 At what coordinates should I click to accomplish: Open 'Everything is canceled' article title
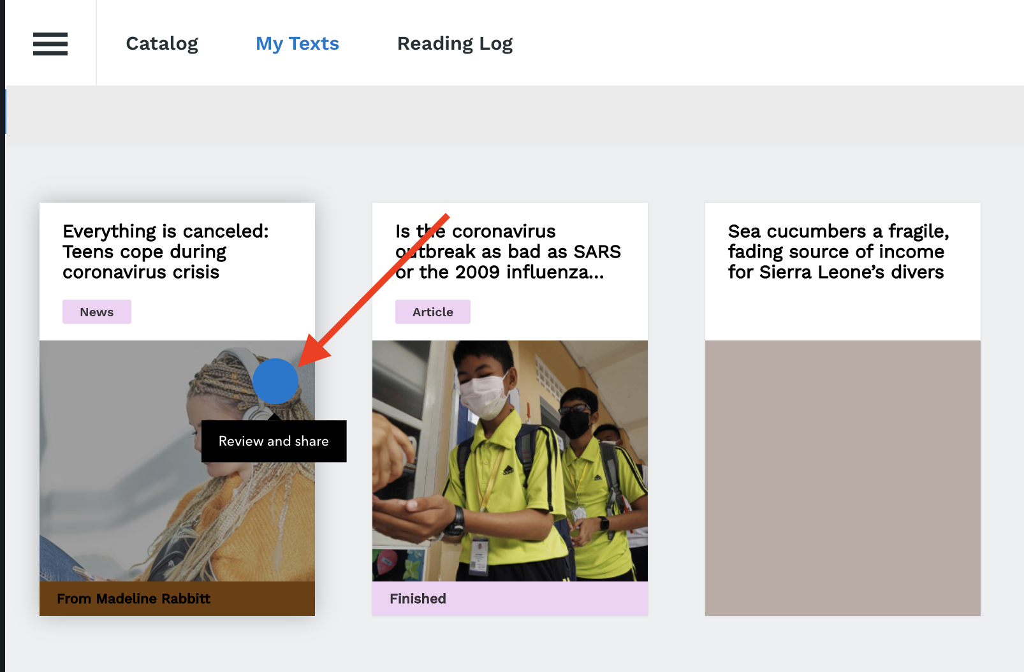[x=165, y=251]
